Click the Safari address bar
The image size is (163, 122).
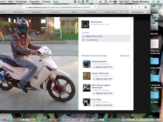[60, 7]
